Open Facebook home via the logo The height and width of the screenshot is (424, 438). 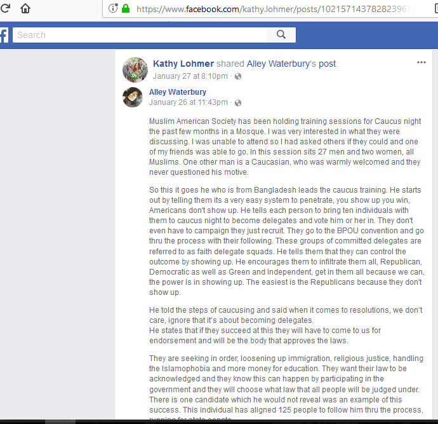(4, 35)
